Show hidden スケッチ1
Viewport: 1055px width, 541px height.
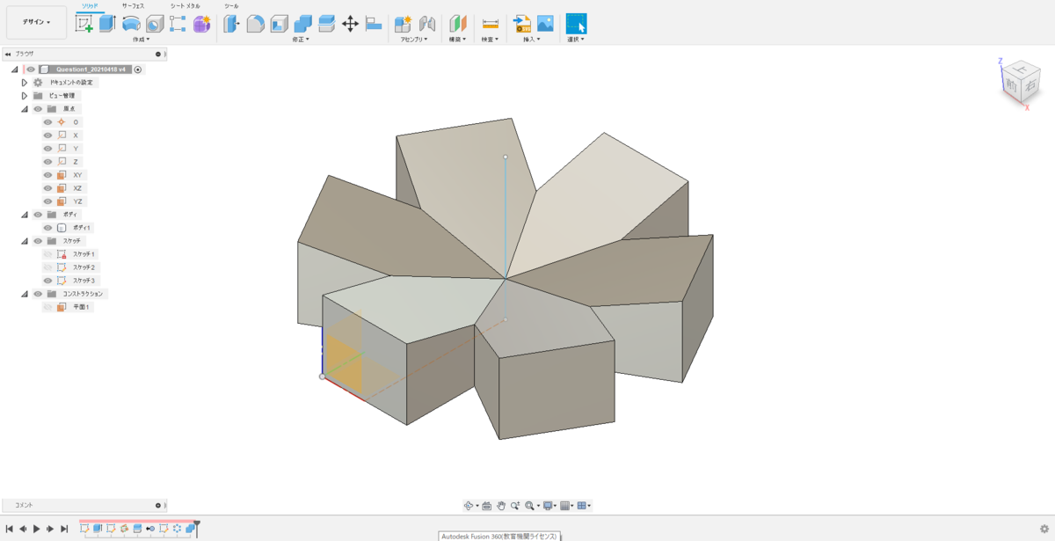[x=48, y=254]
